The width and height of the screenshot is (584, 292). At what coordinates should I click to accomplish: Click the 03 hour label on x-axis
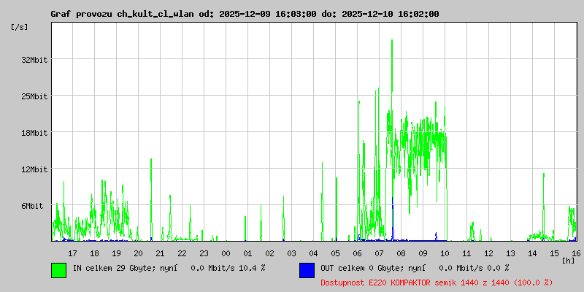pyautogui.click(x=291, y=253)
